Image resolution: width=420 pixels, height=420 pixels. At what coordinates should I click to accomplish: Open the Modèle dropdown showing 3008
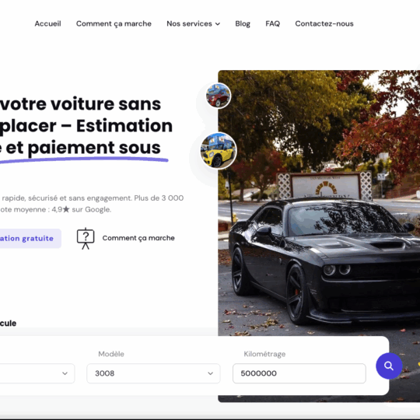[153, 373]
